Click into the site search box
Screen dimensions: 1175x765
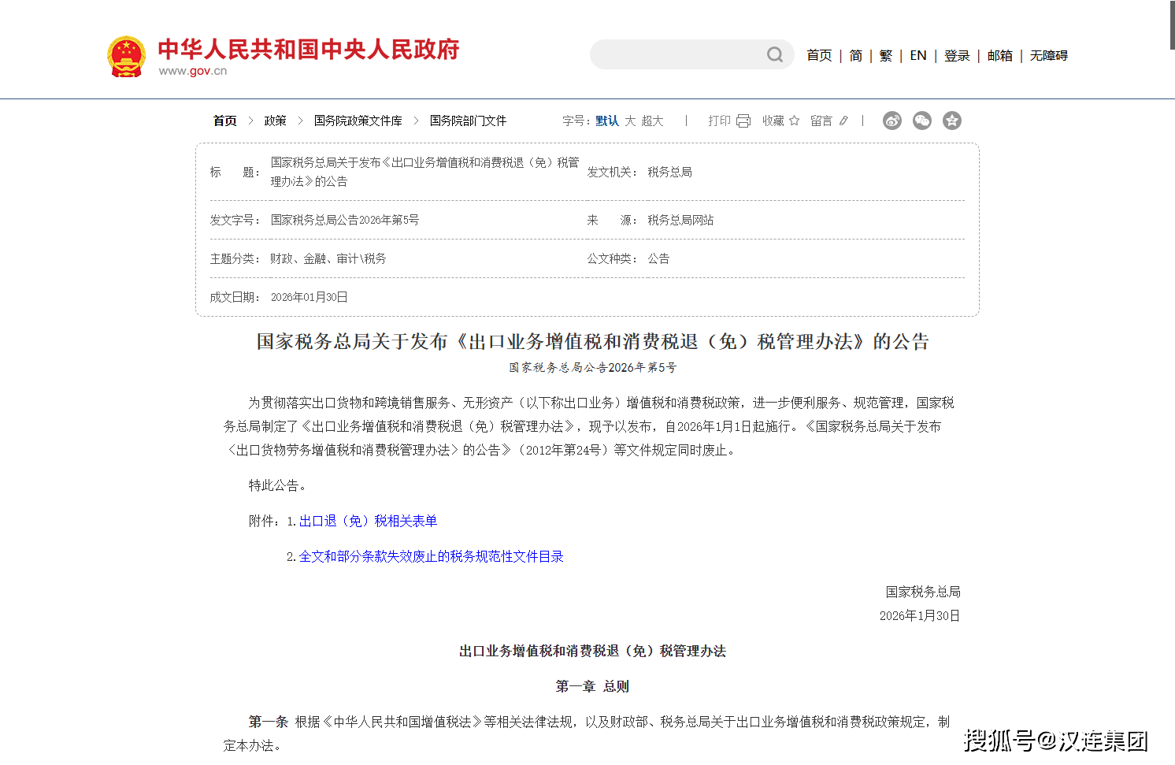click(x=677, y=54)
